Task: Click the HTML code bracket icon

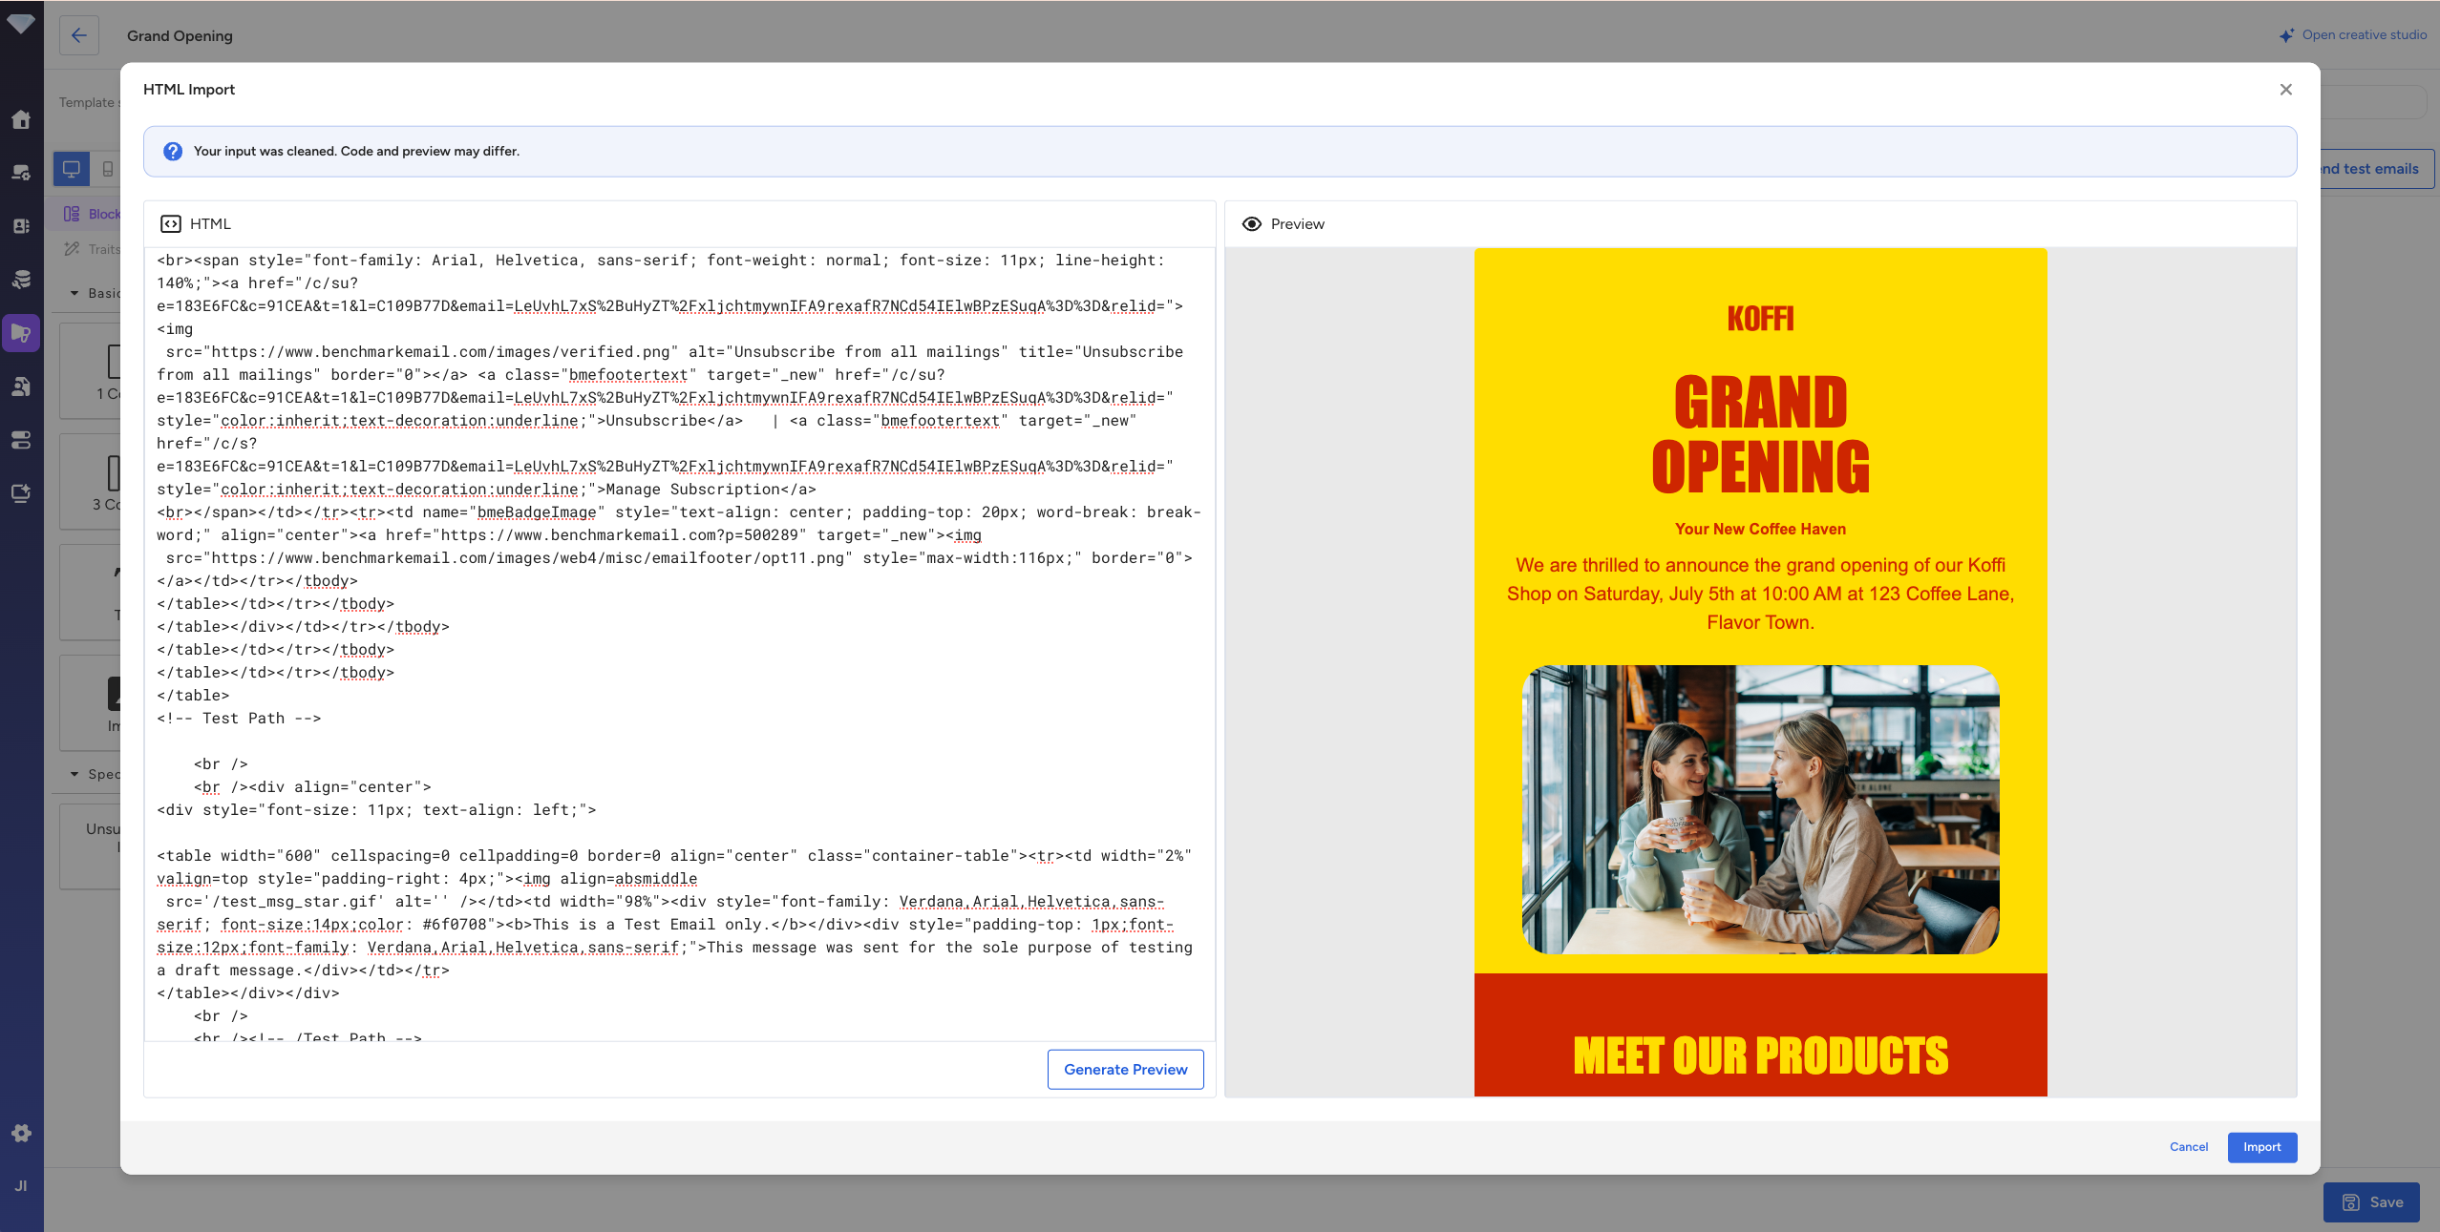Action: pyautogui.click(x=171, y=223)
